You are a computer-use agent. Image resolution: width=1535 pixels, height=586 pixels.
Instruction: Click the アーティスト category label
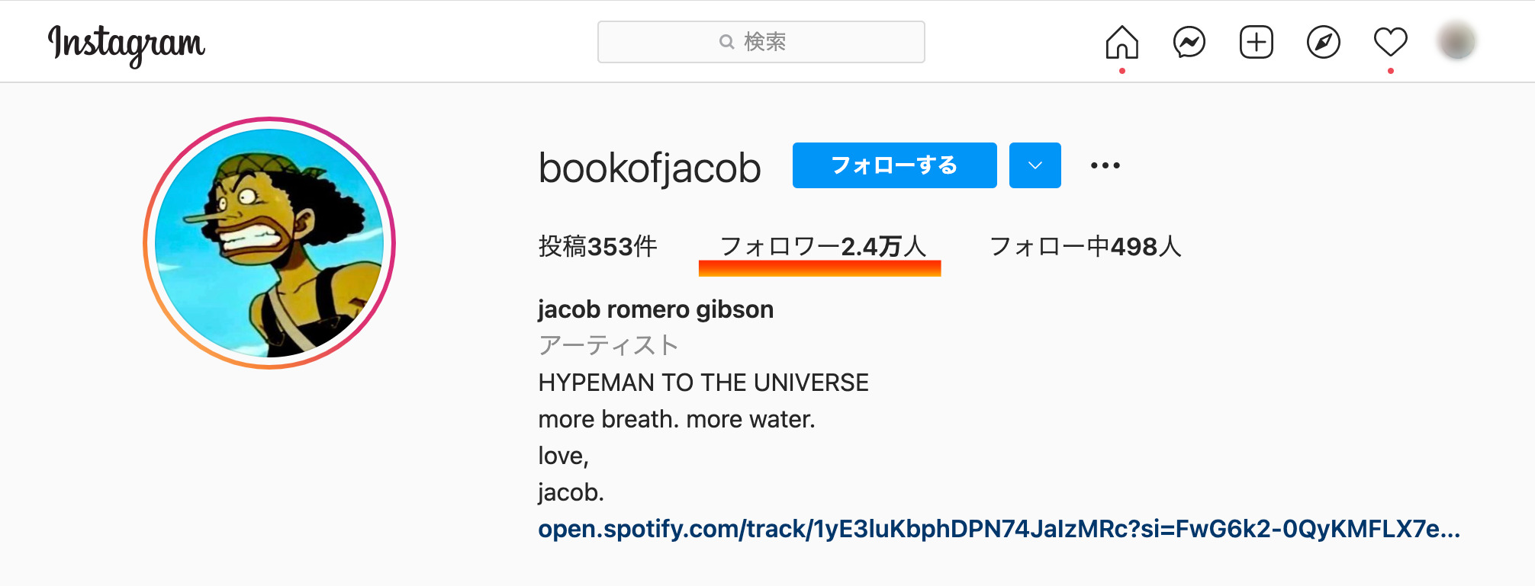point(608,345)
